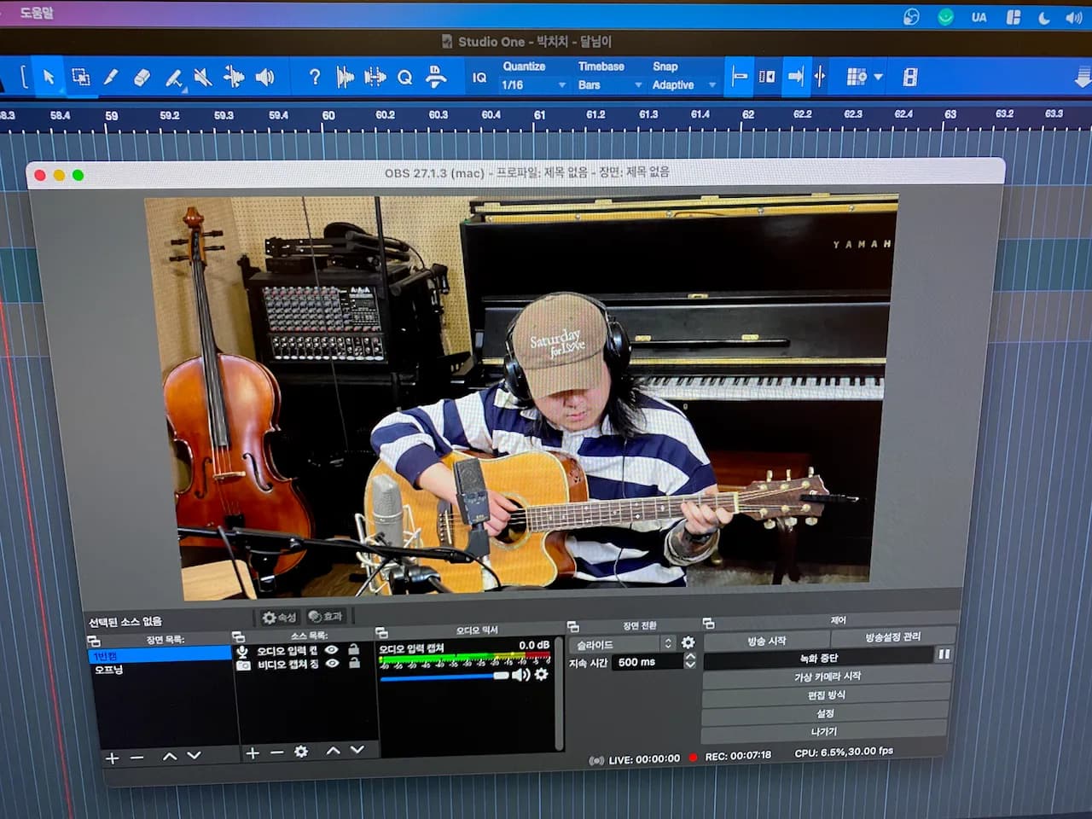Click the Start Streaming button
The width and height of the screenshot is (1092, 819).
(766, 641)
